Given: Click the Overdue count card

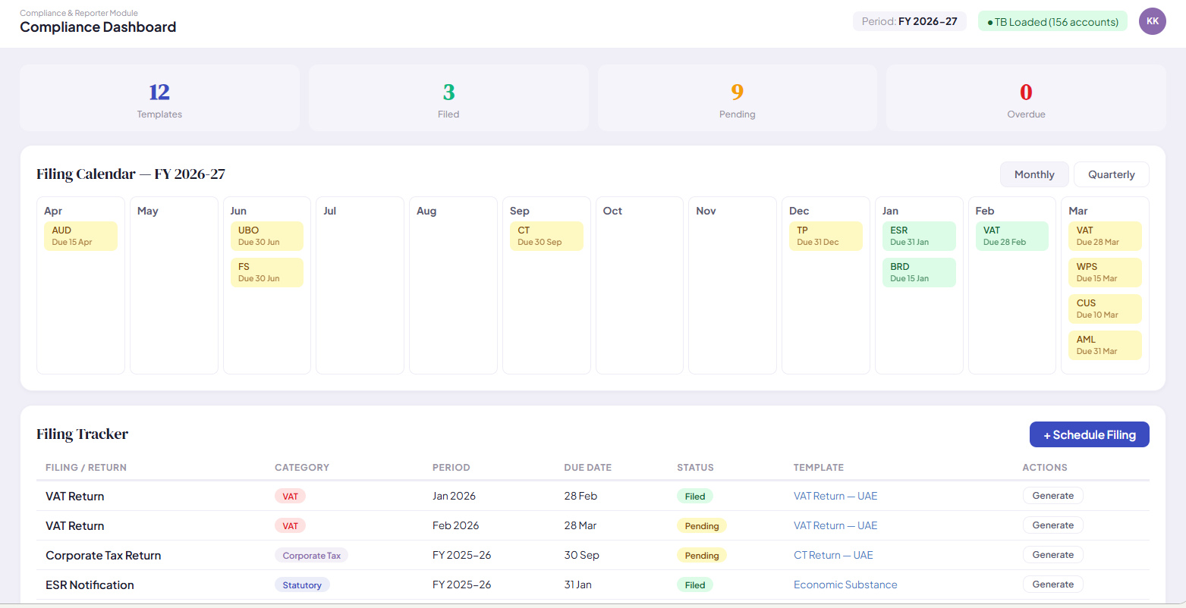Looking at the screenshot, I should 1026,98.
